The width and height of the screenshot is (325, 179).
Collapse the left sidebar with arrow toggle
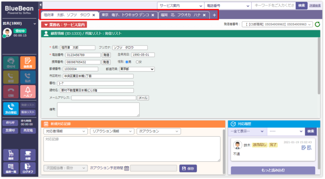tap(40, 5)
